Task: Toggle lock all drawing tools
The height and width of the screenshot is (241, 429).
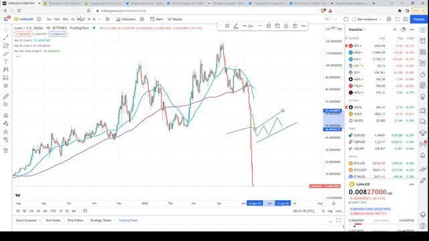Action: pos(6,131)
